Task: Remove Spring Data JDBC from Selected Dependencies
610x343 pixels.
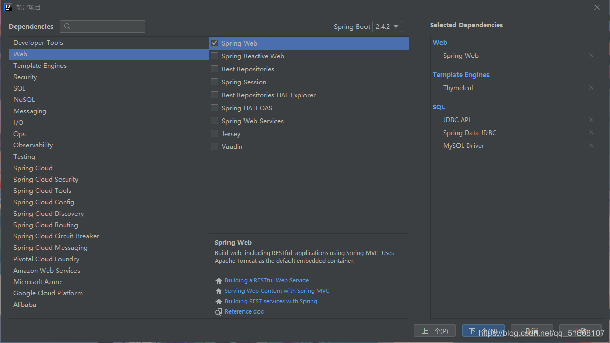Action: click(591, 132)
